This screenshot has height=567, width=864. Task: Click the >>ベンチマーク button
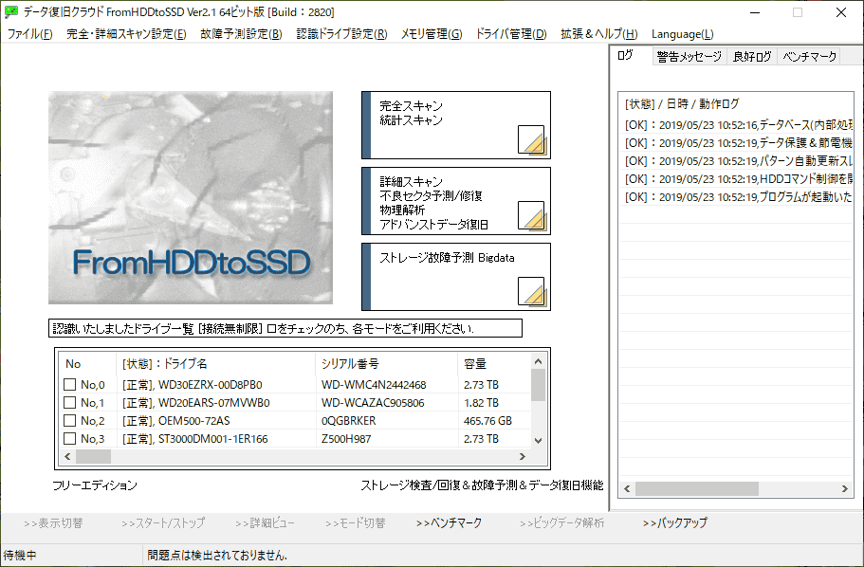click(x=450, y=523)
